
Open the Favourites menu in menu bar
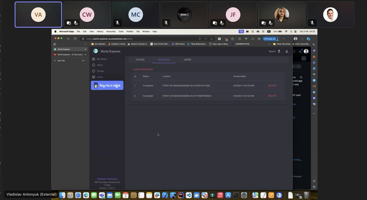coord(111,31)
